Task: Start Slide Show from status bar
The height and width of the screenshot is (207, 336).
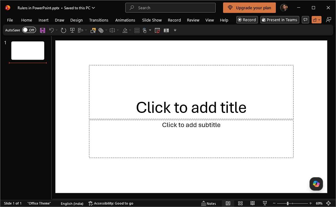Action: [x=265, y=203]
